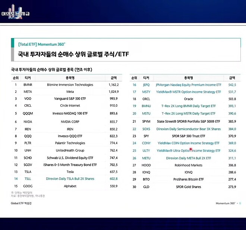Image resolution: width=246 pixels, height=230 pixels.
Task: Click the 'Global ETF 박승진' footer text
Action: point(21,203)
